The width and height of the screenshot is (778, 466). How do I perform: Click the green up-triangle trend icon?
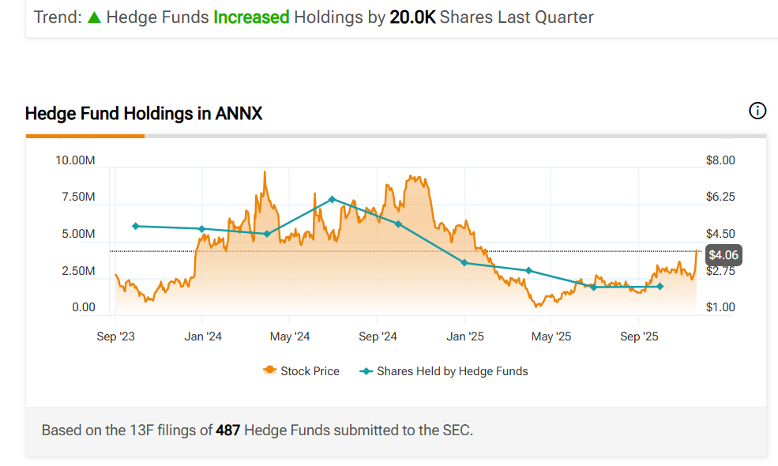(94, 17)
